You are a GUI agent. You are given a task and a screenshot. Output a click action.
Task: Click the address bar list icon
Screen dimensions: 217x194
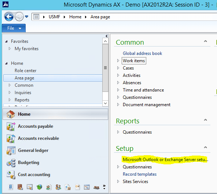pos(36,17)
